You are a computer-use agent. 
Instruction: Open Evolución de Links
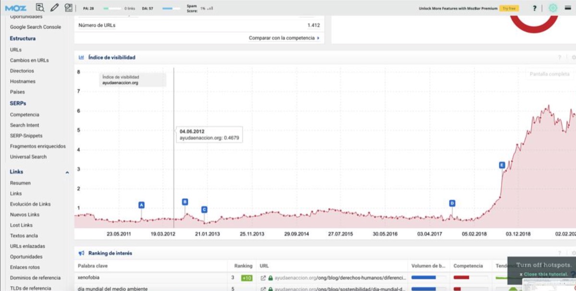coord(31,204)
